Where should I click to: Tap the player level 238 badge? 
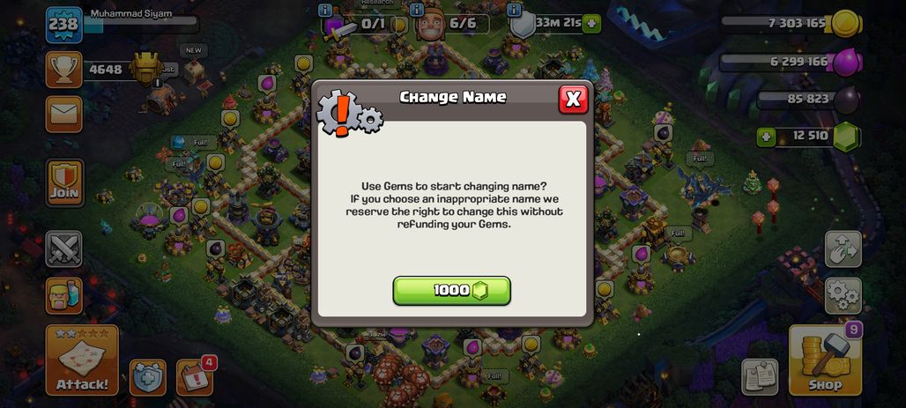pyautogui.click(x=63, y=25)
